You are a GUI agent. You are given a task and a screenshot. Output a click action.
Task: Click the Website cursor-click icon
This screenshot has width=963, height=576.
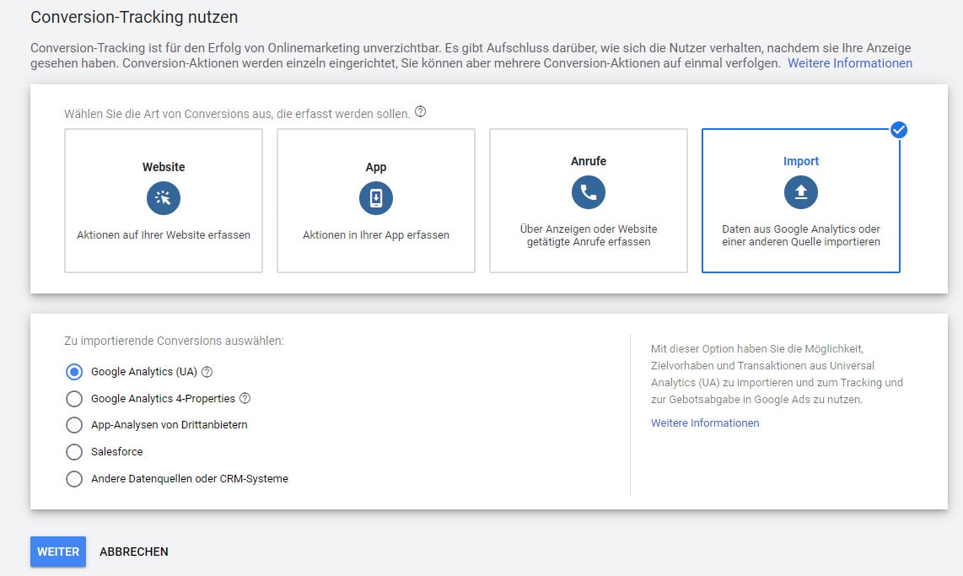pos(164,197)
